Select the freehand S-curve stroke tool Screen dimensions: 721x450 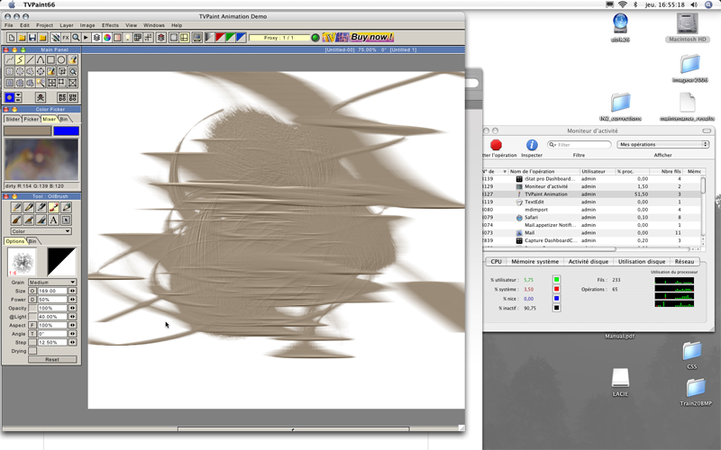(x=20, y=59)
